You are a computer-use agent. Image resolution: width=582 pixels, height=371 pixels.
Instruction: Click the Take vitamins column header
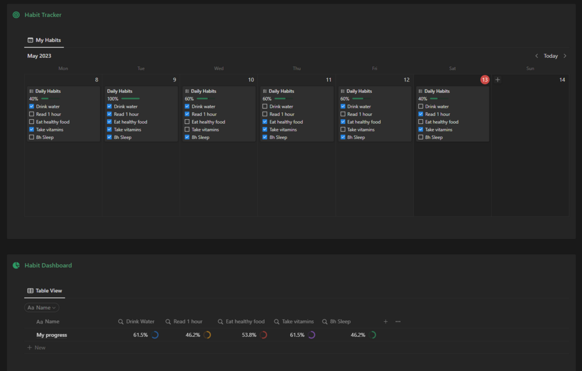[294, 322]
